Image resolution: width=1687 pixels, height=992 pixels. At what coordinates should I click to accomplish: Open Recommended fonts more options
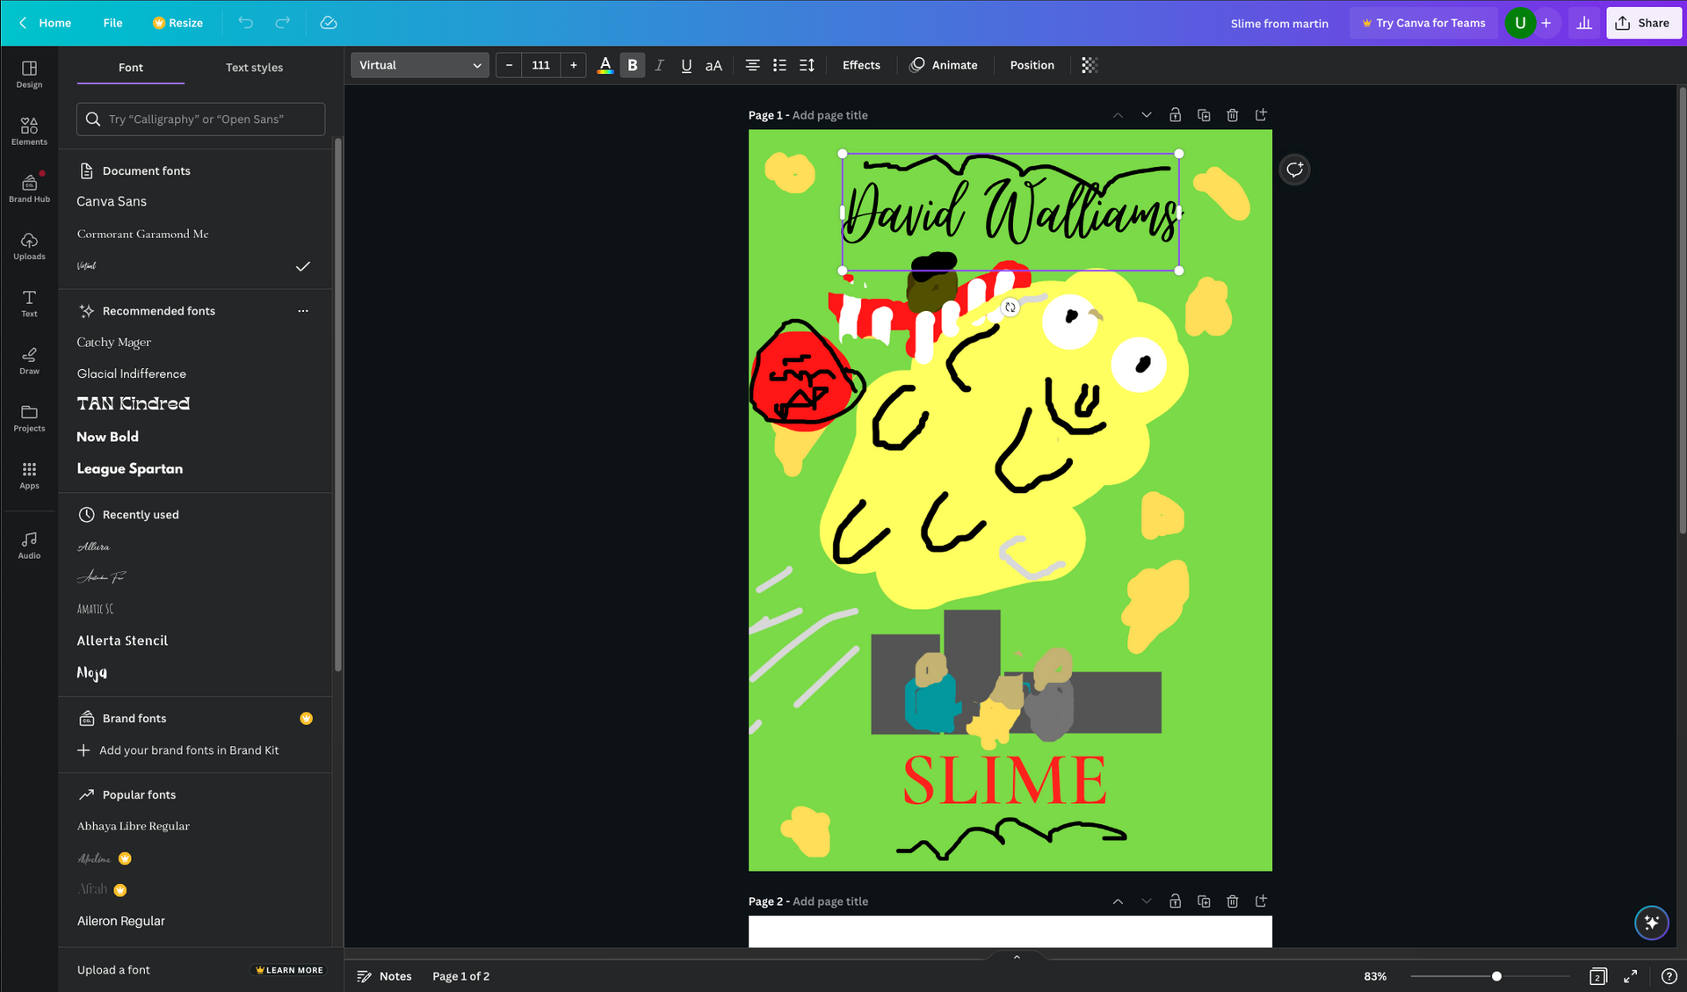click(x=303, y=311)
